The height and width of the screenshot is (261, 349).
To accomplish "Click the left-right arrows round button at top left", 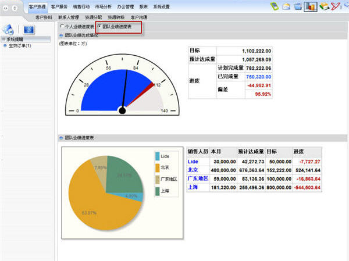I will [x=6, y=8].
